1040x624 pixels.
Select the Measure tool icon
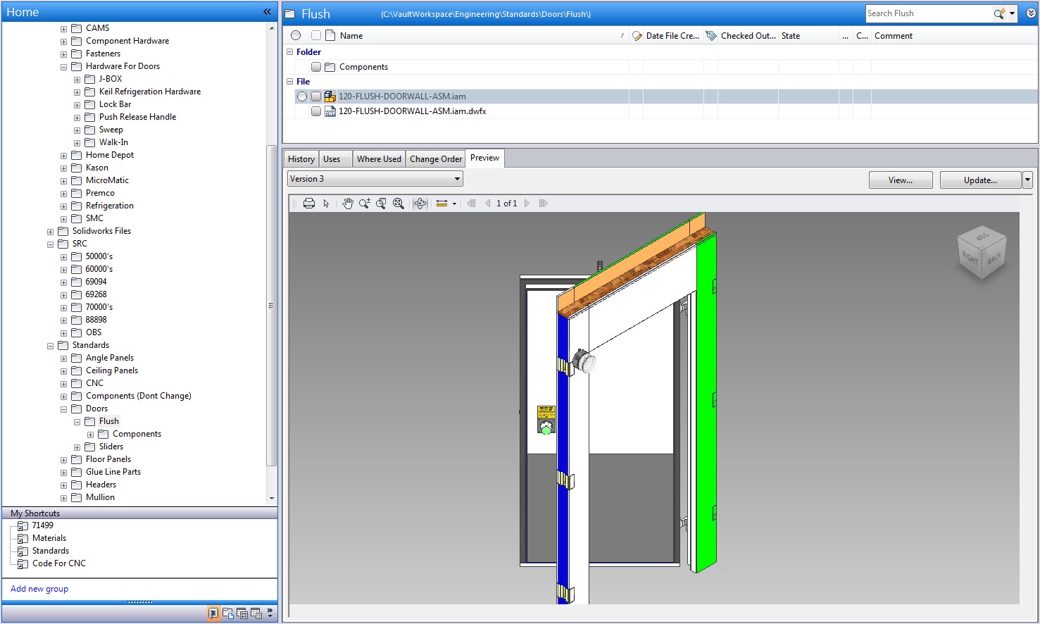443,203
